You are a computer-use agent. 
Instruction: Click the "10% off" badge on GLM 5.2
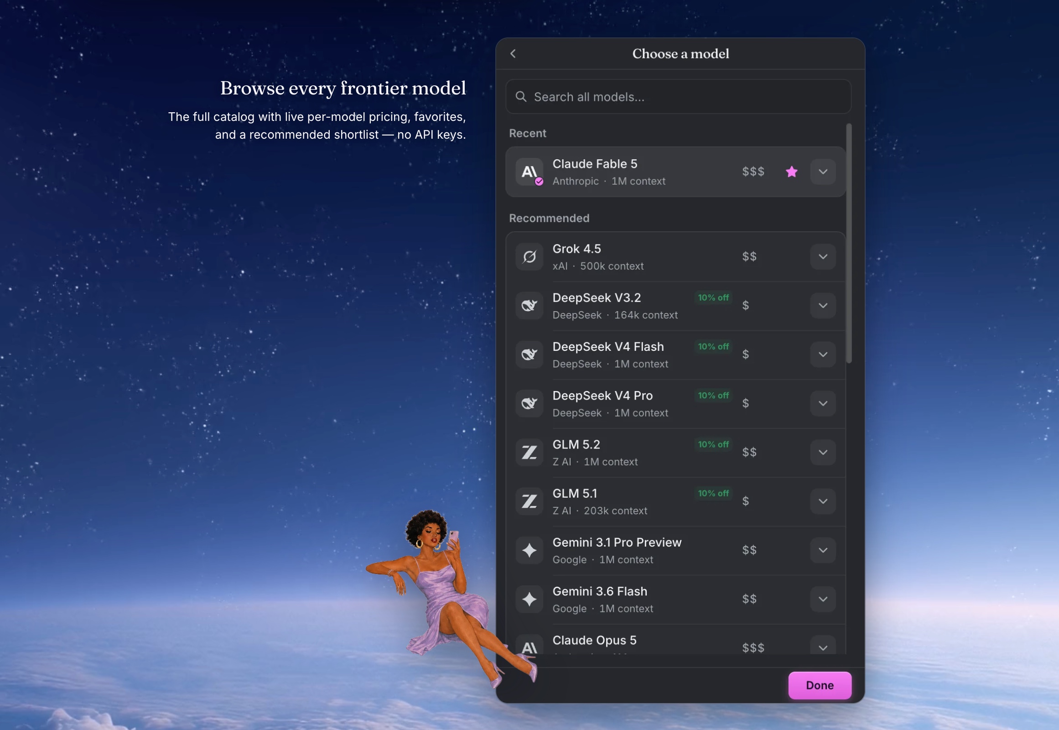tap(713, 444)
